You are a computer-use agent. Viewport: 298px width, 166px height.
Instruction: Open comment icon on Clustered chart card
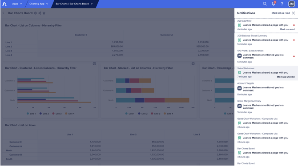tap(94, 64)
